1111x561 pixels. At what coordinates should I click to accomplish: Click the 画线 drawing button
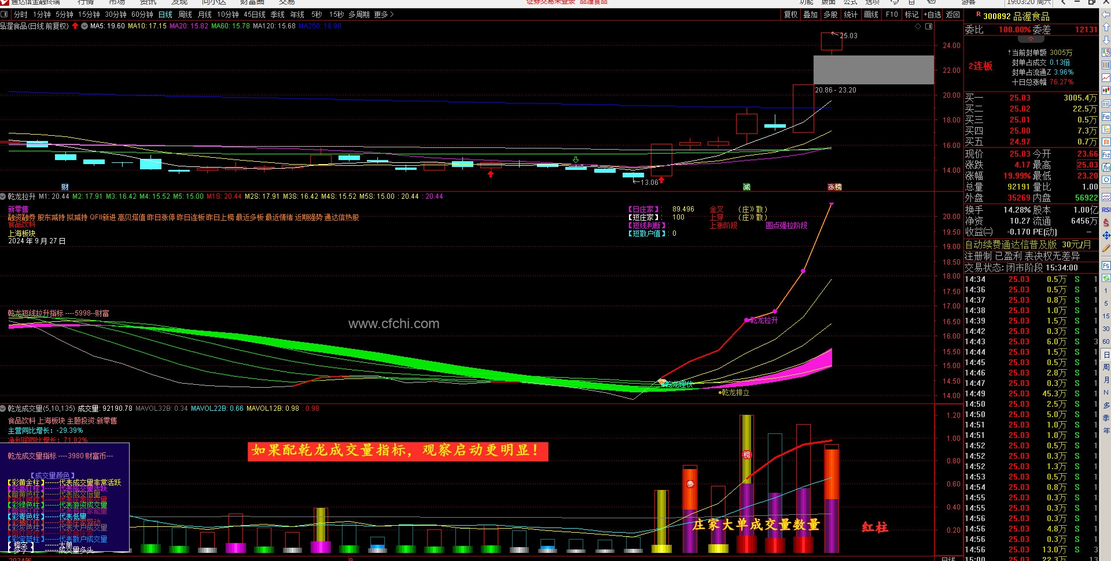tap(871, 14)
